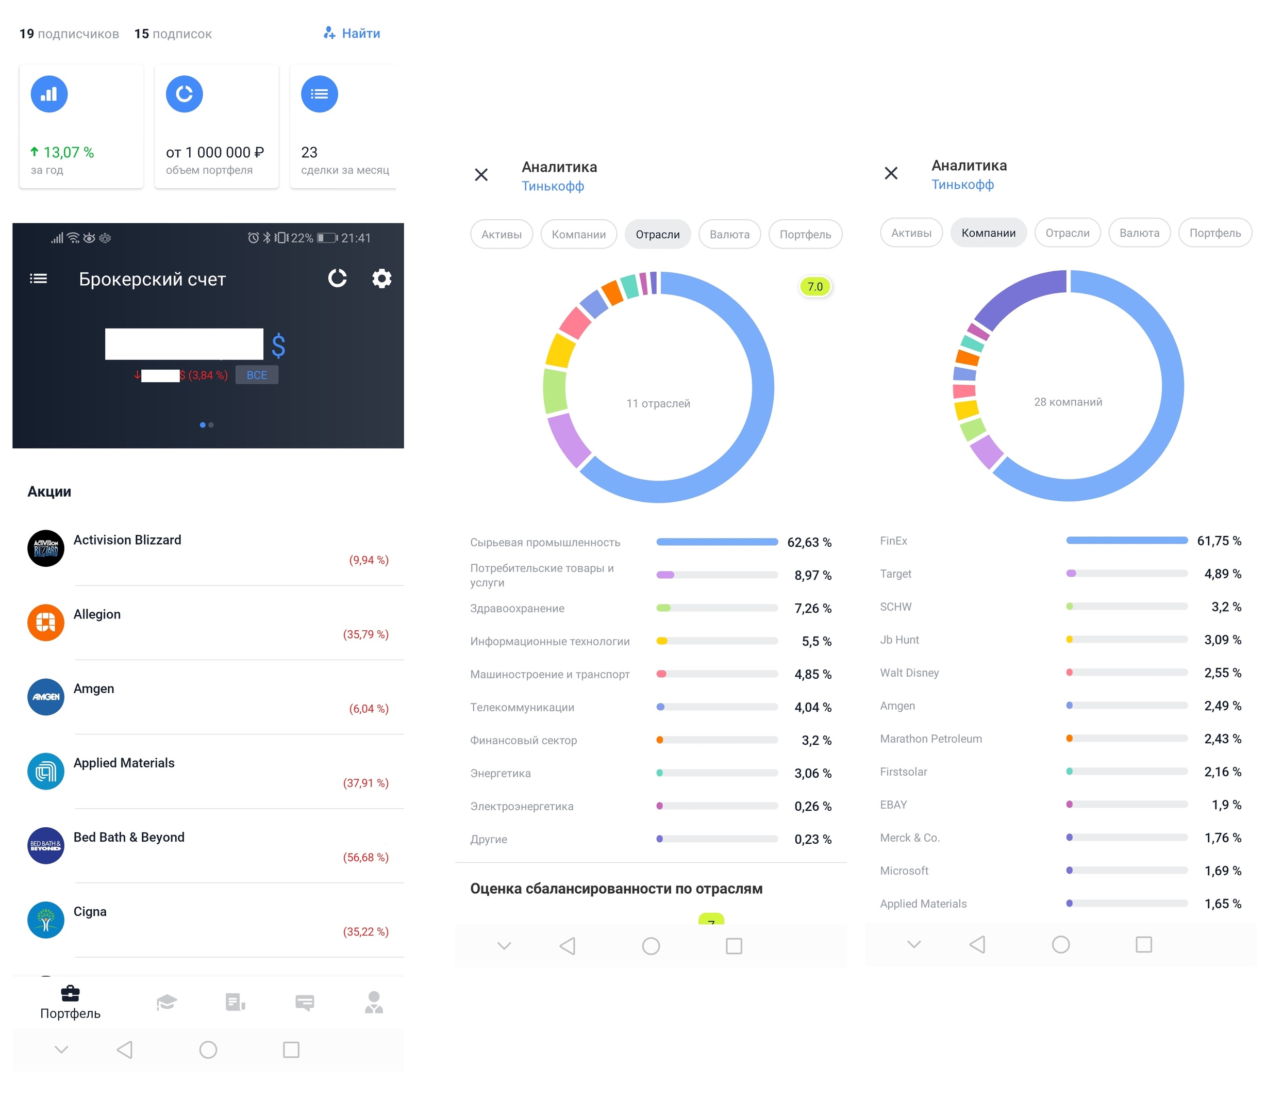Viewport: 1283px width, 1114px height.
Task: Tap Тинькофф link in Отрасли screen
Action: 553,186
